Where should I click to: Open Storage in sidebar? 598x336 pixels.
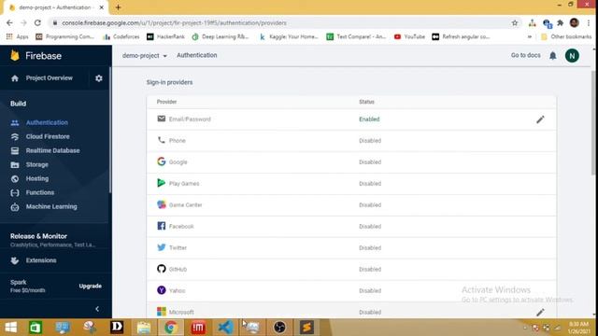coord(37,164)
